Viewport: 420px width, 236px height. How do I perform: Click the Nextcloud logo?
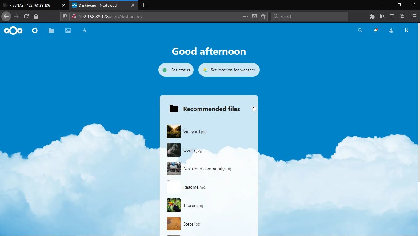click(13, 30)
